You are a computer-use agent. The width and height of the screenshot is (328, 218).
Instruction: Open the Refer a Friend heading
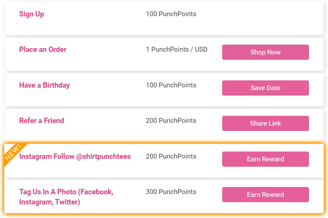click(42, 121)
